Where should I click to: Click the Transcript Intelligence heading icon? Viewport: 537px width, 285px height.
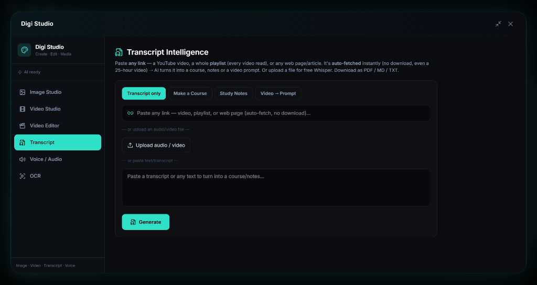pyautogui.click(x=119, y=52)
